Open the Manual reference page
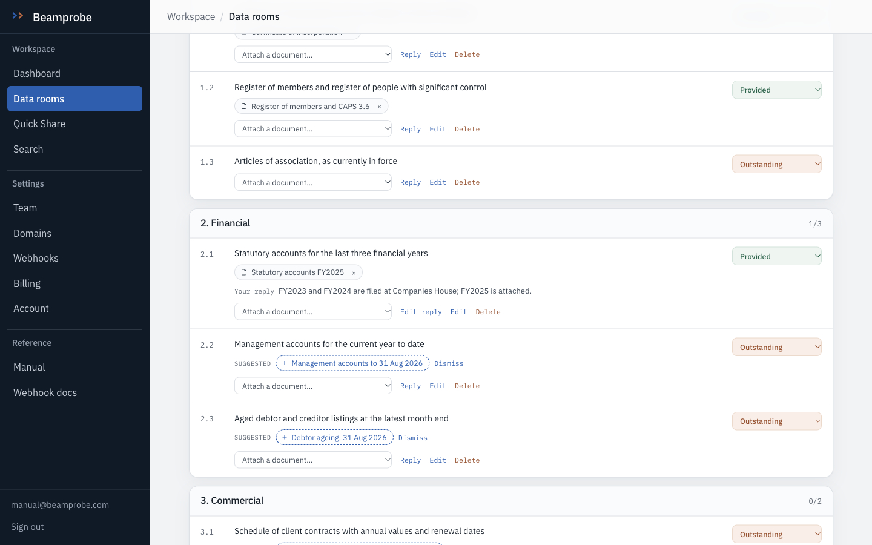This screenshot has height=545, width=872. pos(74,367)
